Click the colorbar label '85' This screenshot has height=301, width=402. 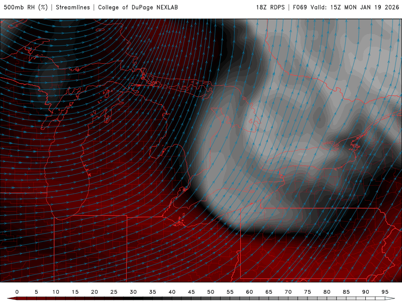coord(346,292)
